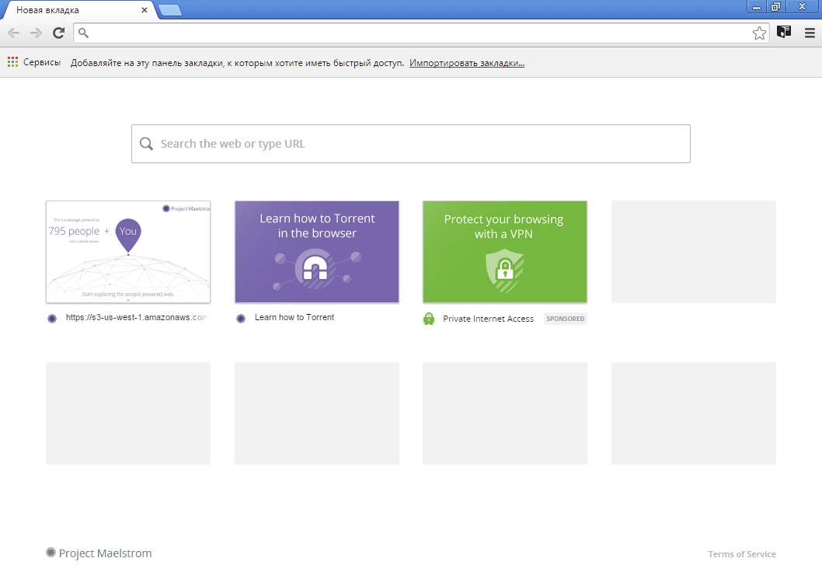Go forward to the next page
This screenshot has width=822, height=572.
pos(36,33)
